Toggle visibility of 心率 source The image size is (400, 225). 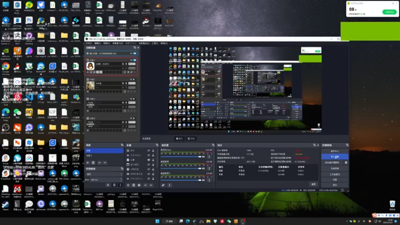[x=148, y=160]
